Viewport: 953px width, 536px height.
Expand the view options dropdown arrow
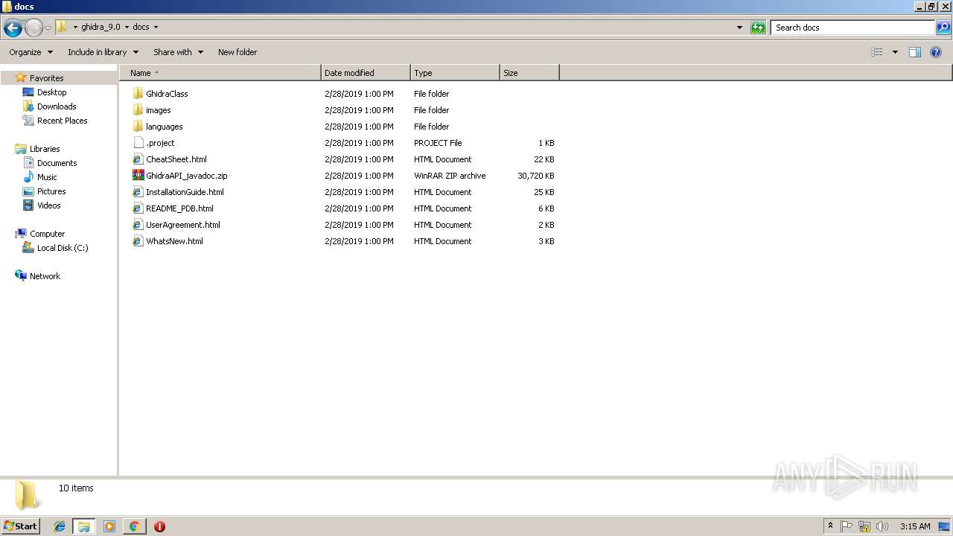click(x=895, y=52)
